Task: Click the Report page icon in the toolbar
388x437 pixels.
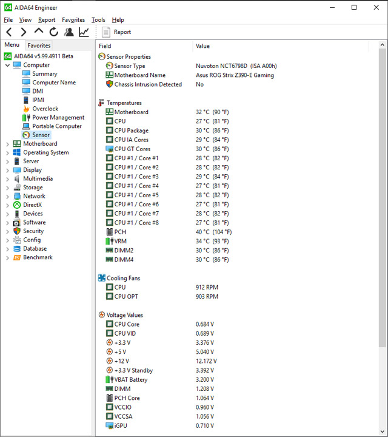Action: [105, 32]
